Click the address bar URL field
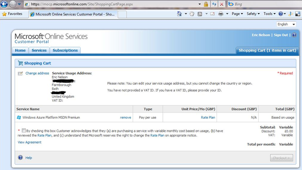 pyautogui.click(x=111, y=4)
